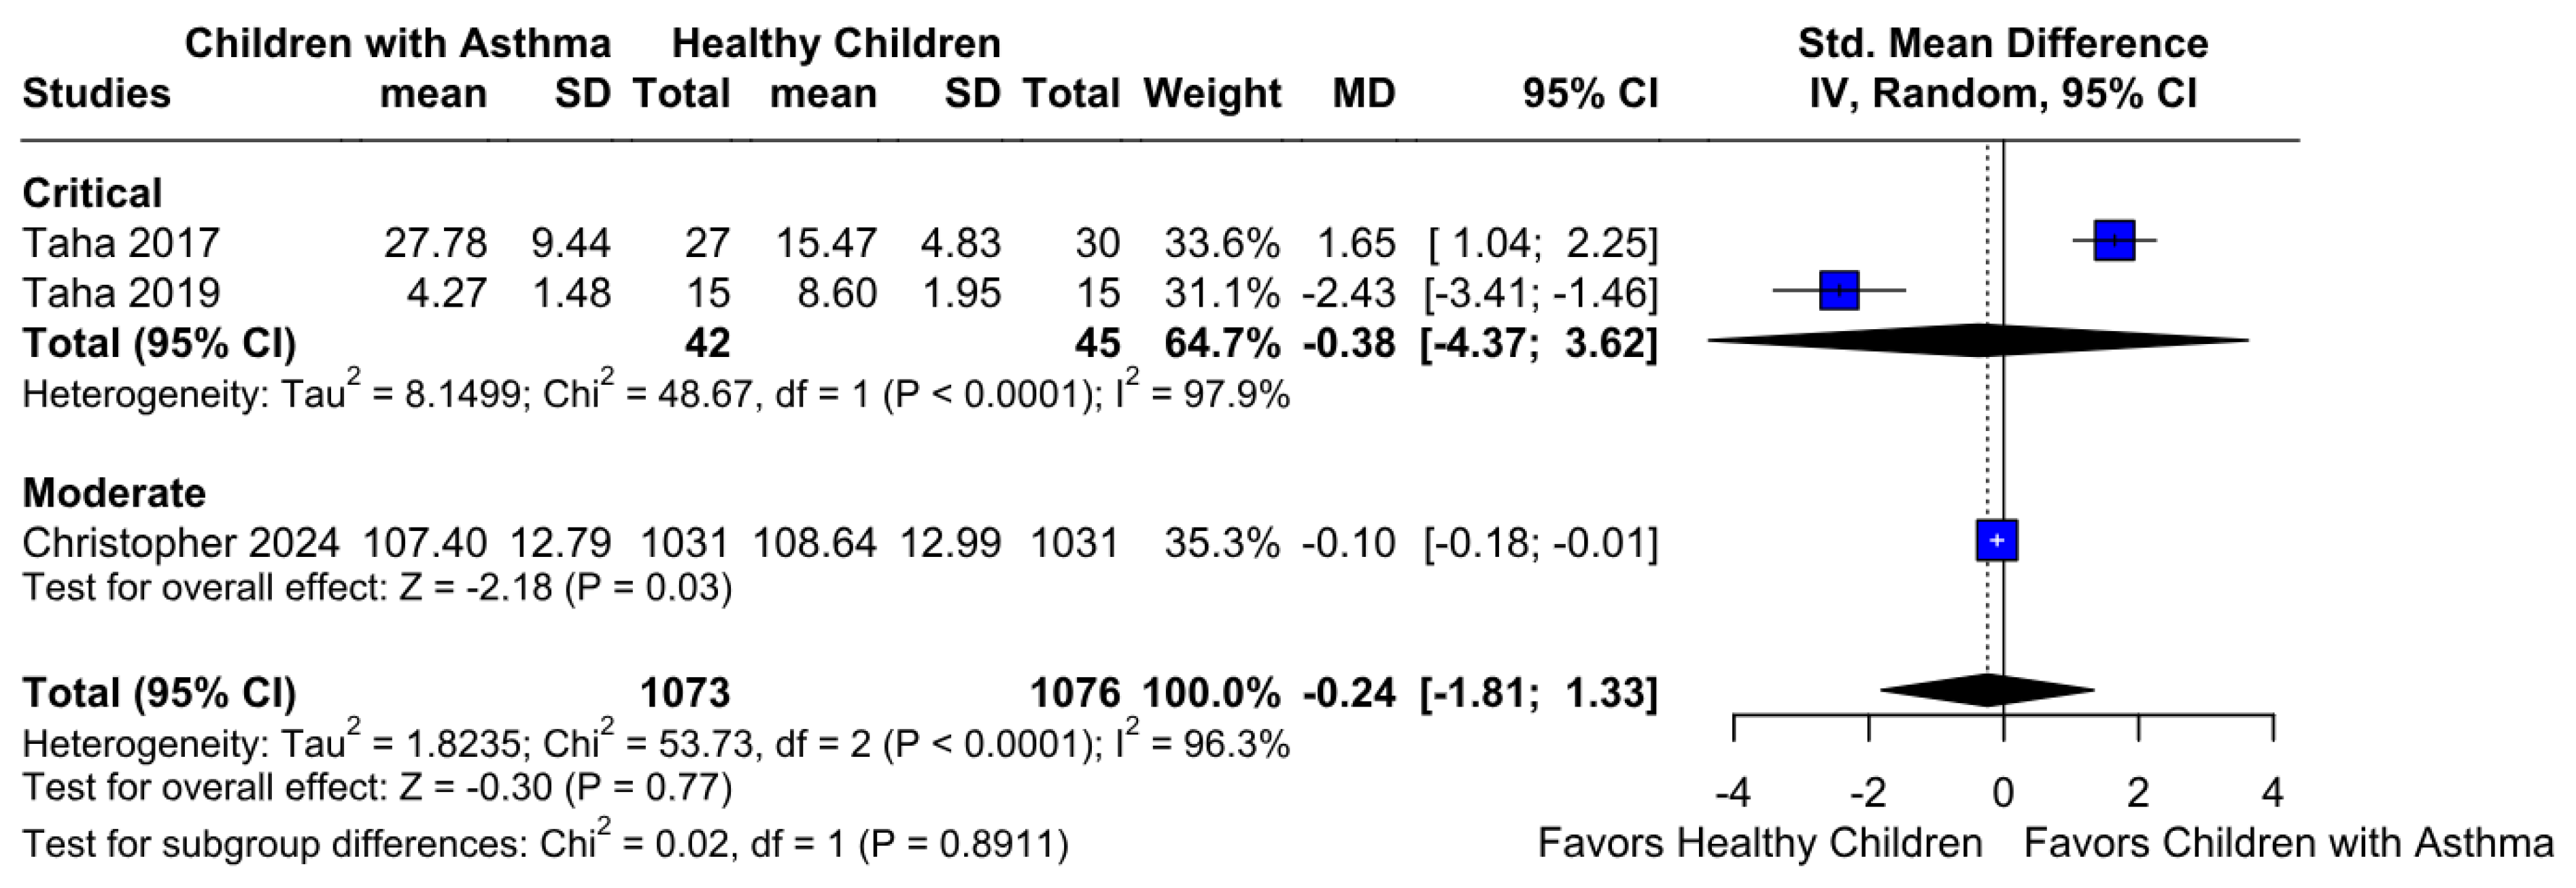
Task: Click the Taha 2019 blue square marker
Action: [1839, 291]
